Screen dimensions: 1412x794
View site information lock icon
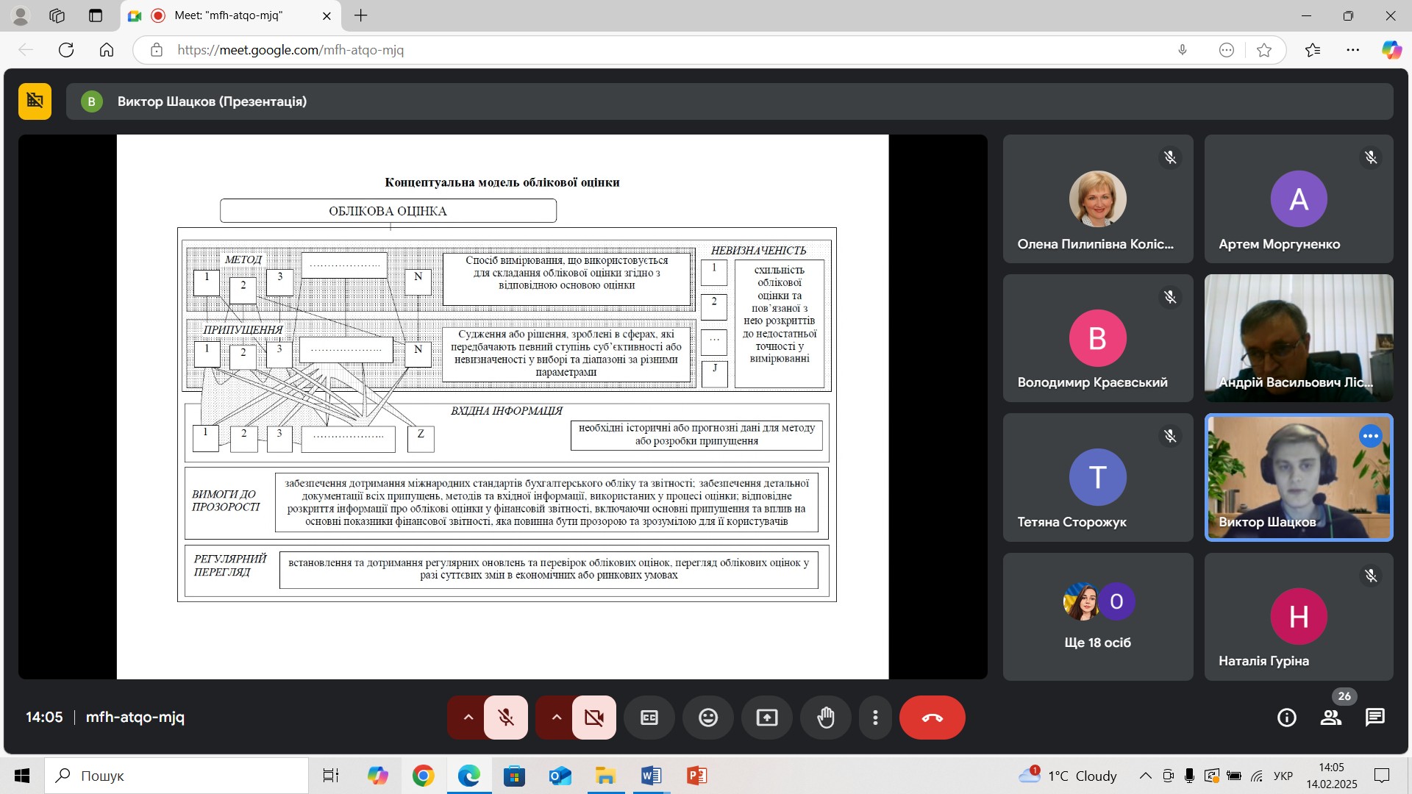[x=156, y=50]
